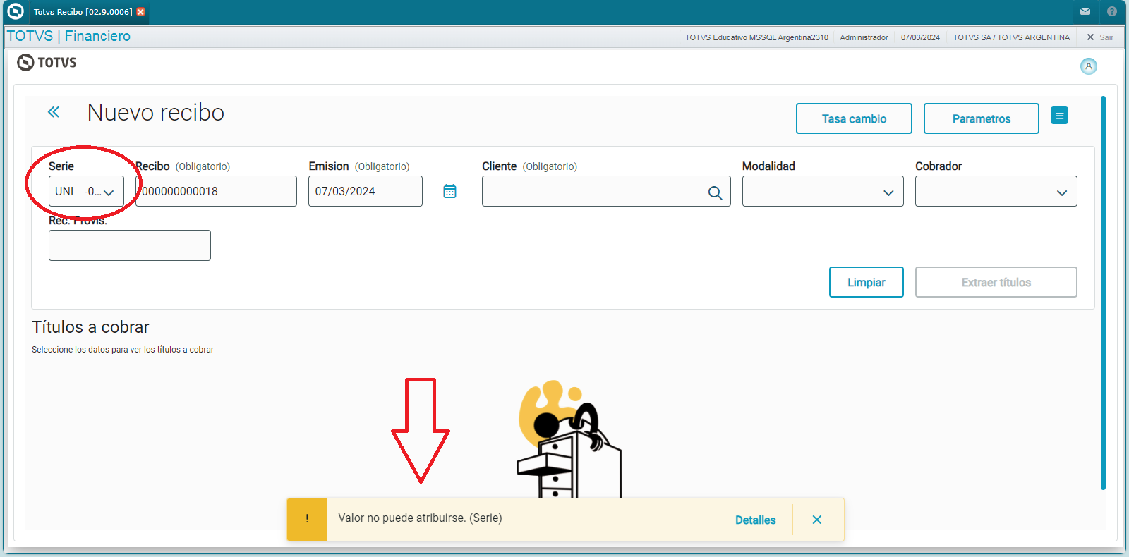This screenshot has width=1129, height=557.
Task: Click the blue vertical scrollbar
Action: (1103, 293)
